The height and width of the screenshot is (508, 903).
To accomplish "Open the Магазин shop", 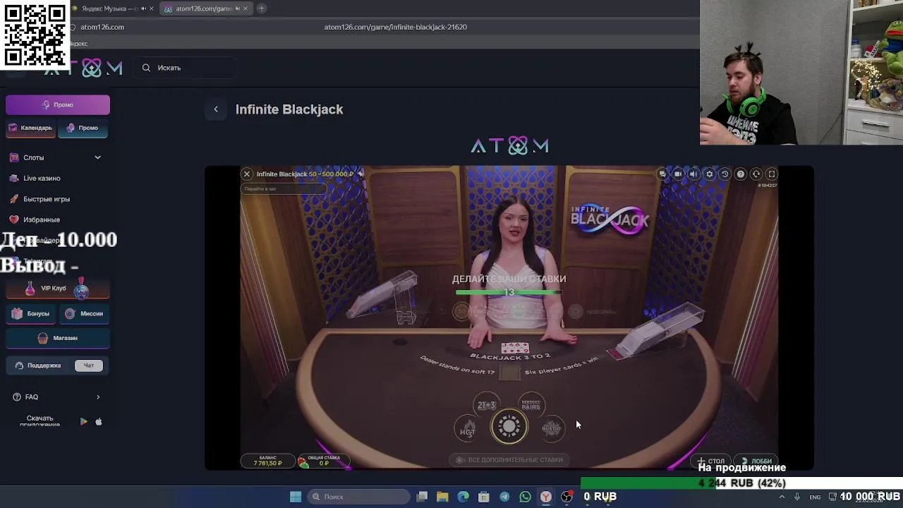I will (58, 338).
